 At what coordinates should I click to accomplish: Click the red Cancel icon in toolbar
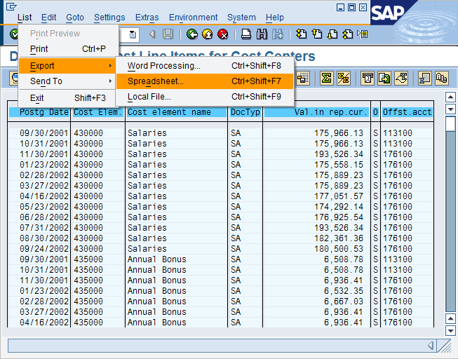tap(223, 34)
